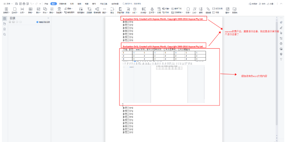
Task: Click the Save icon in quick access toolbar
Action: (17, 4)
